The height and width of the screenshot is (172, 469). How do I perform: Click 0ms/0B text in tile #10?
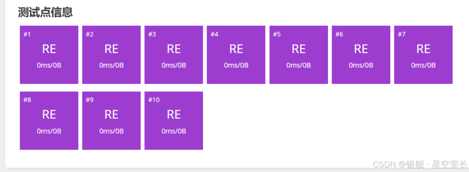tap(174, 131)
